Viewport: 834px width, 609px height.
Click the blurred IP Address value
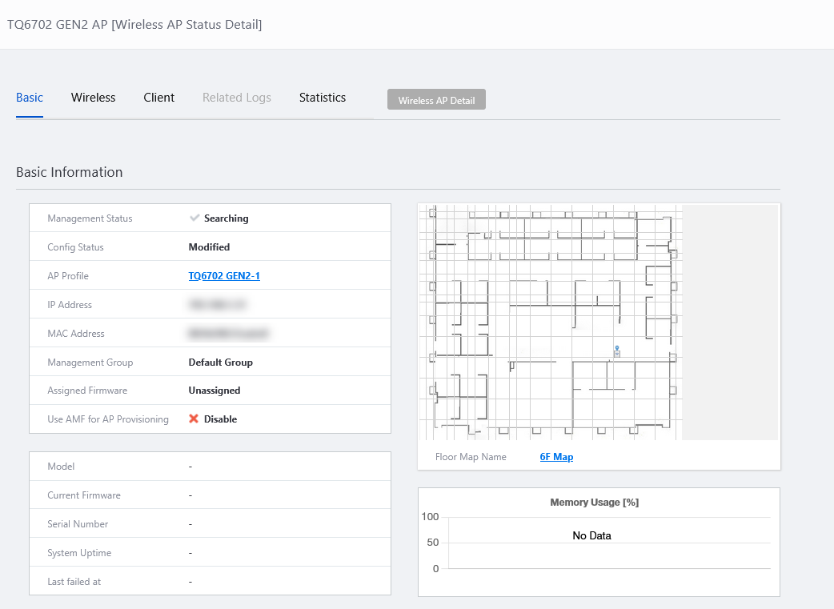[x=217, y=305]
